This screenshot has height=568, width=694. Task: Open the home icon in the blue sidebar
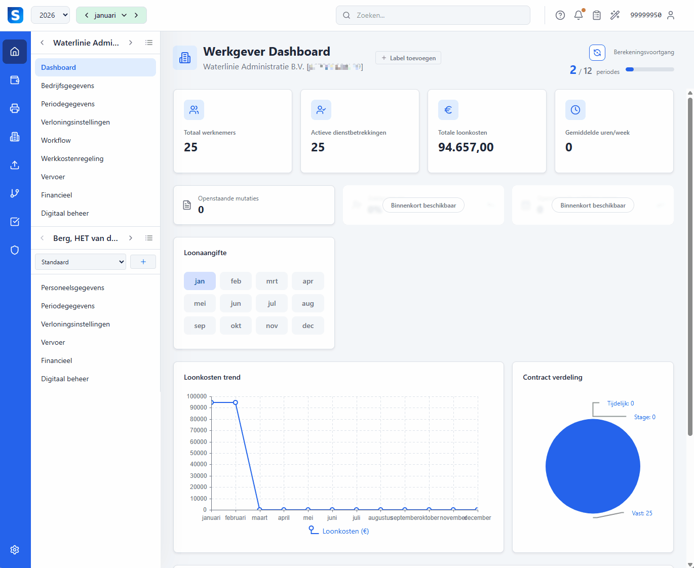click(x=15, y=52)
